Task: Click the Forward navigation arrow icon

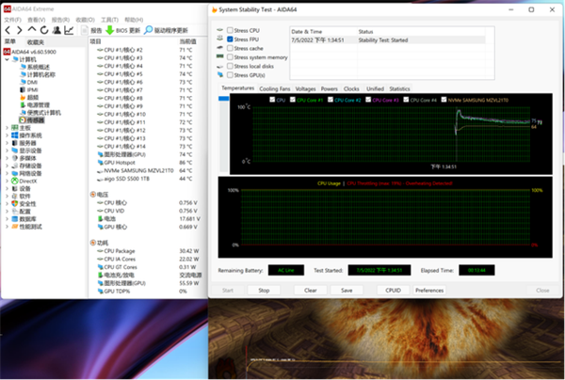Action: pyautogui.click(x=19, y=30)
